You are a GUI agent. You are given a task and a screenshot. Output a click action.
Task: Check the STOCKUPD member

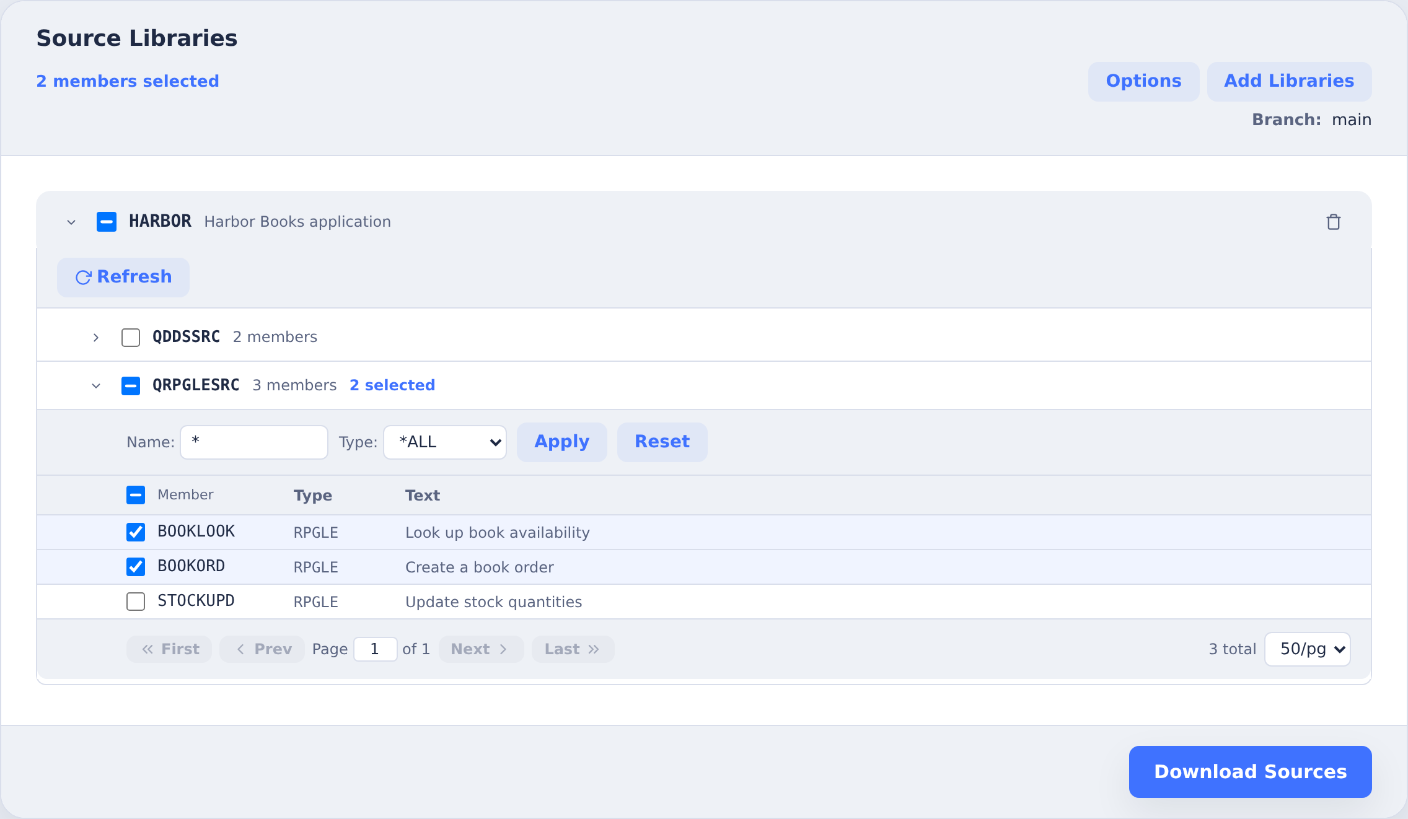(x=136, y=602)
